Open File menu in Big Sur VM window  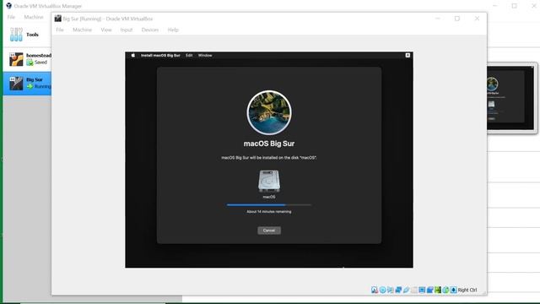click(x=60, y=30)
